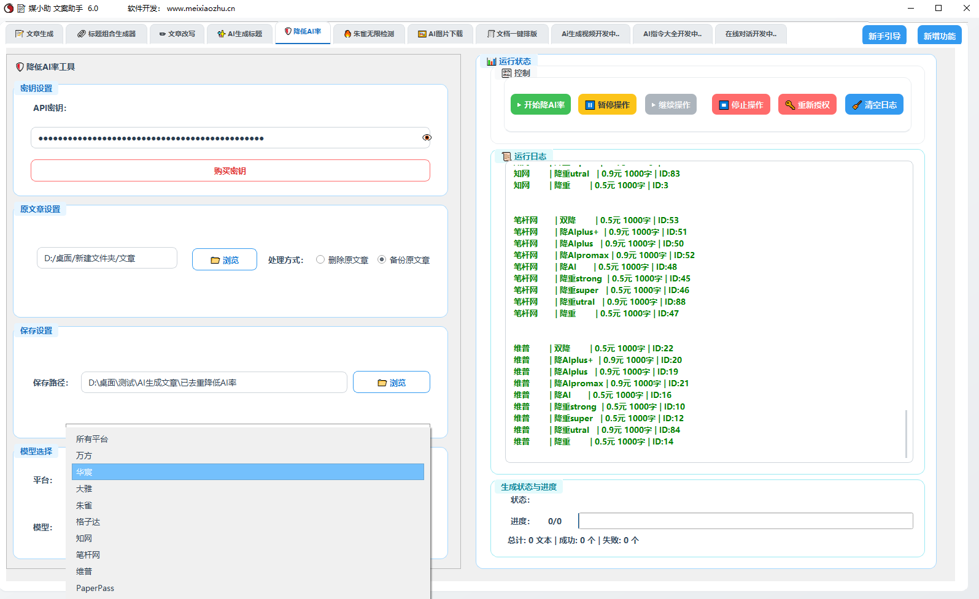Click 开始降AI率 start button
Image resolution: width=979 pixels, height=599 pixels.
(x=540, y=105)
